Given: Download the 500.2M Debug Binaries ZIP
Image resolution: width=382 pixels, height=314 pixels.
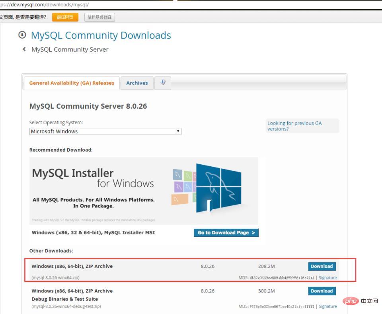Looking at the screenshot, I should tap(322, 291).
